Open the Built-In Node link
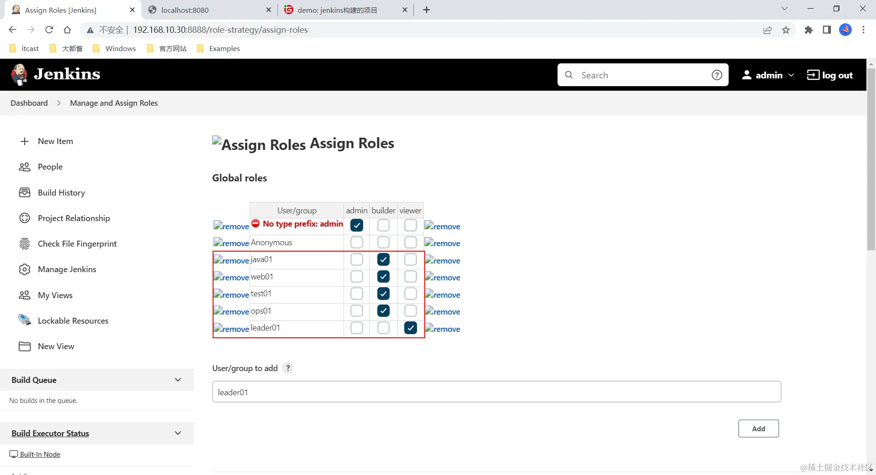 coord(40,454)
